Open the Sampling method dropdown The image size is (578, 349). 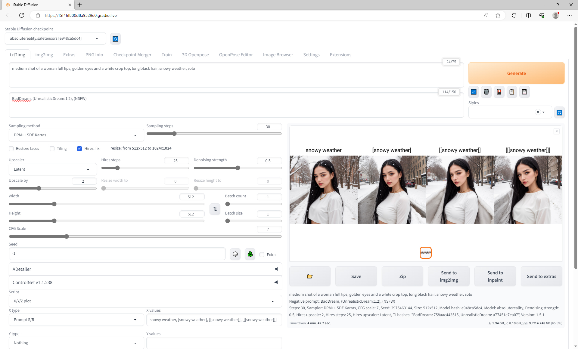click(x=76, y=135)
